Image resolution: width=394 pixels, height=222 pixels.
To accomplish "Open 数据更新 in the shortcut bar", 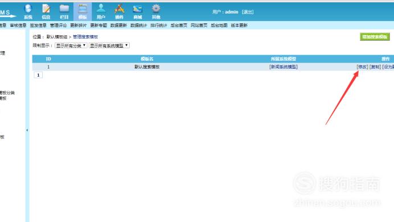I will (x=118, y=26).
